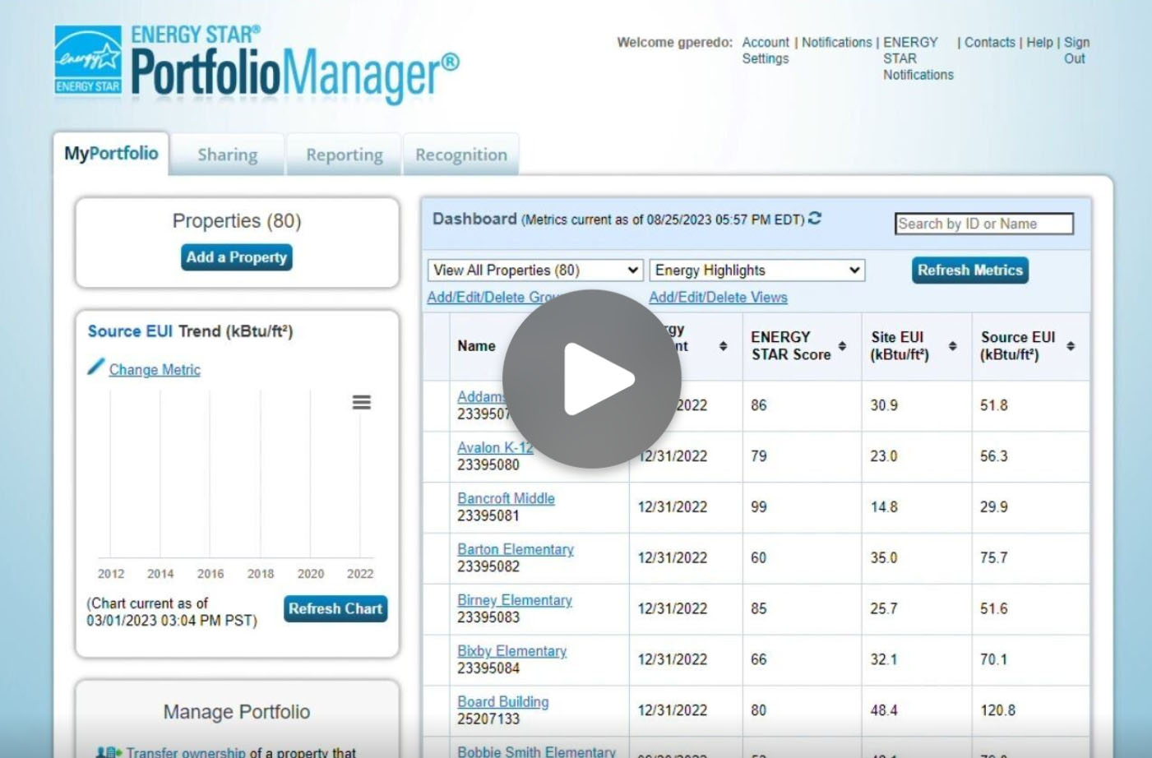
Task: Open the Birney Elementary property link
Action: [515, 600]
